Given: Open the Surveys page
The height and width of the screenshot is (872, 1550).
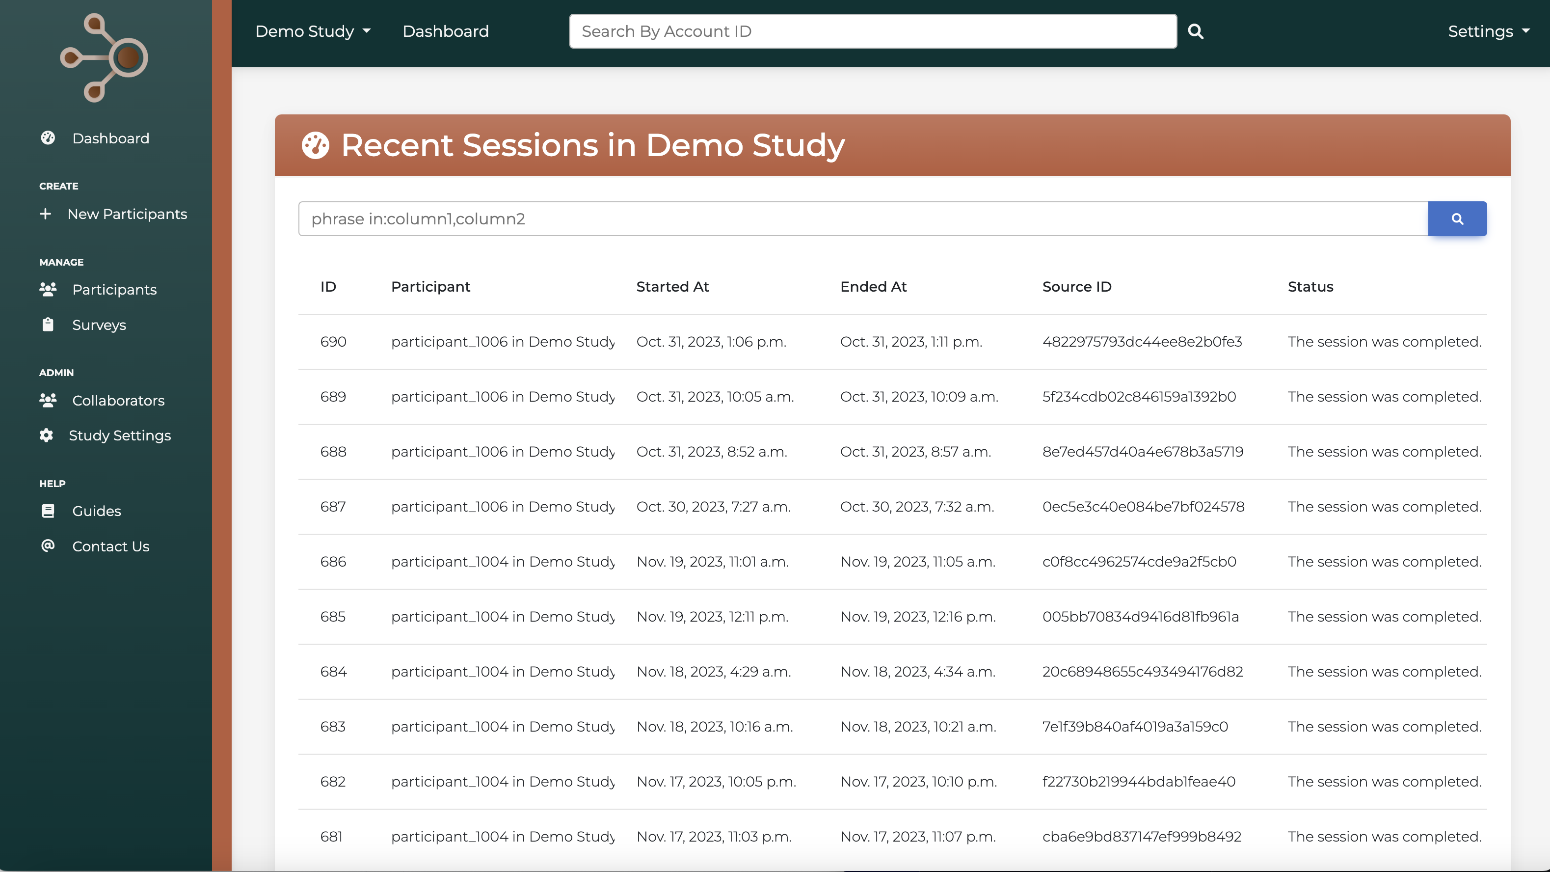Looking at the screenshot, I should click(x=99, y=325).
